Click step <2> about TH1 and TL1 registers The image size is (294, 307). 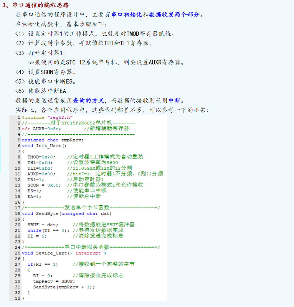coord(84,43)
